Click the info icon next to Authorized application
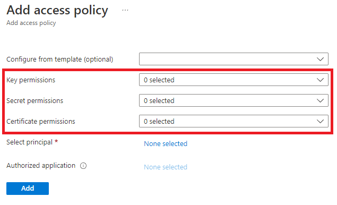Image resolution: width=337 pixels, height=205 pixels. pyautogui.click(x=83, y=166)
